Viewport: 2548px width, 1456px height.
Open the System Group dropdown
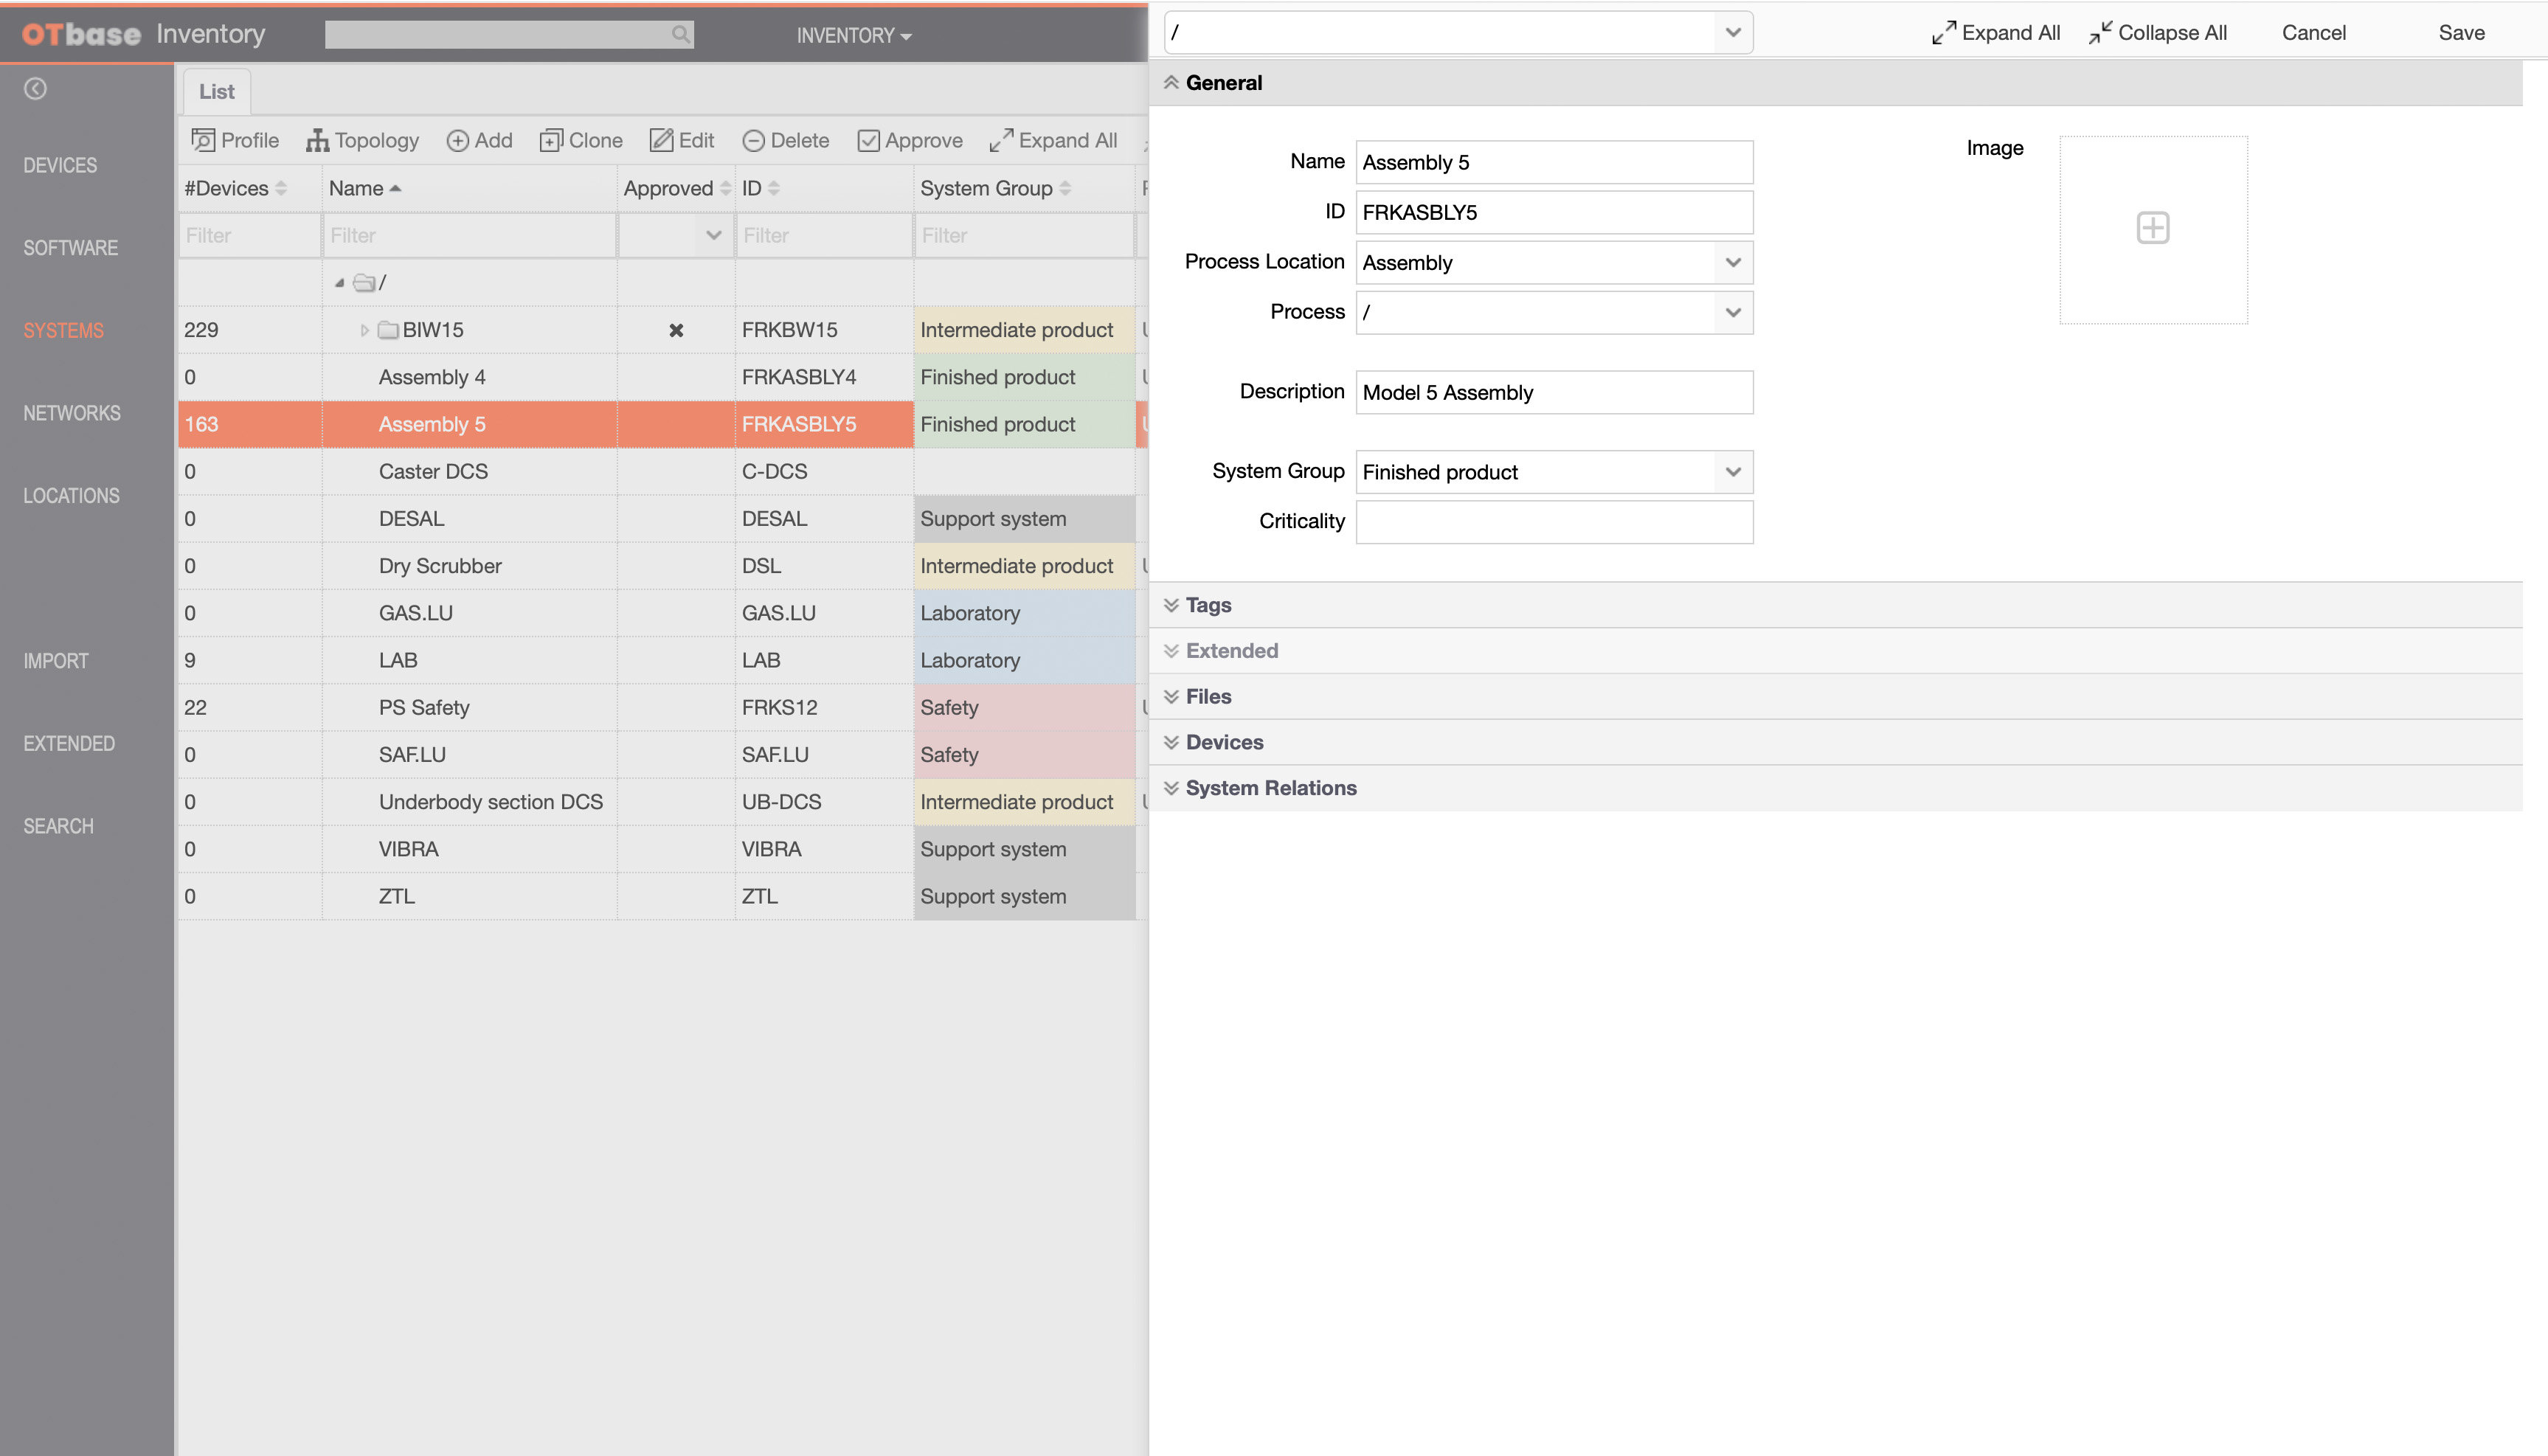click(x=1732, y=472)
